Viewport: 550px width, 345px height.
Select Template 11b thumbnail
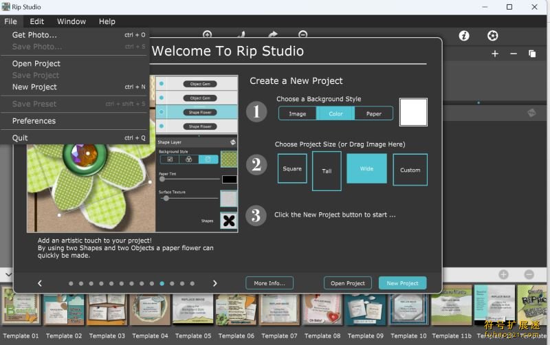point(452,307)
